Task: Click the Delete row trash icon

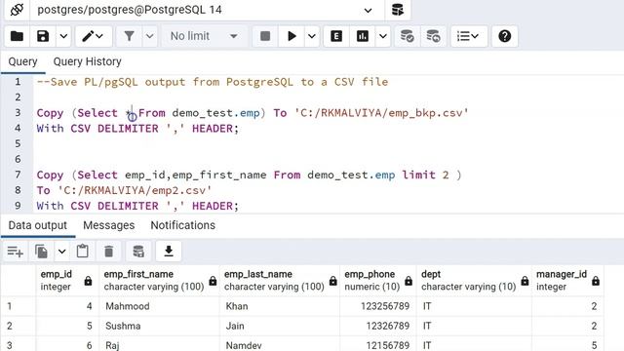Action: (x=108, y=252)
